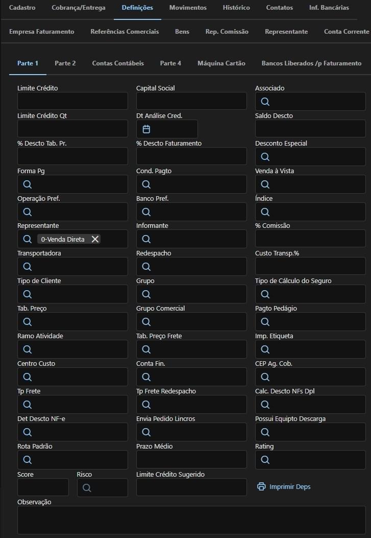Open the Contas Contábeis sub-tab
The image size is (371, 538).
tap(118, 63)
